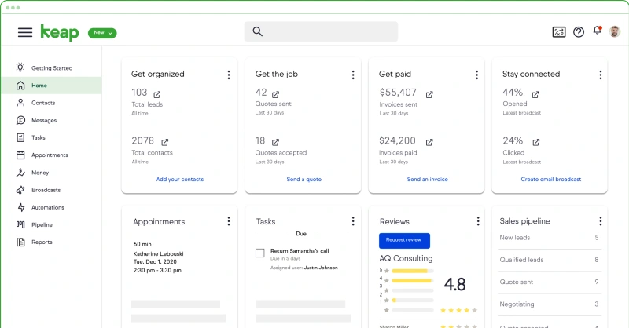
Task: Go to Contacts in the sidebar
Action: [42, 103]
